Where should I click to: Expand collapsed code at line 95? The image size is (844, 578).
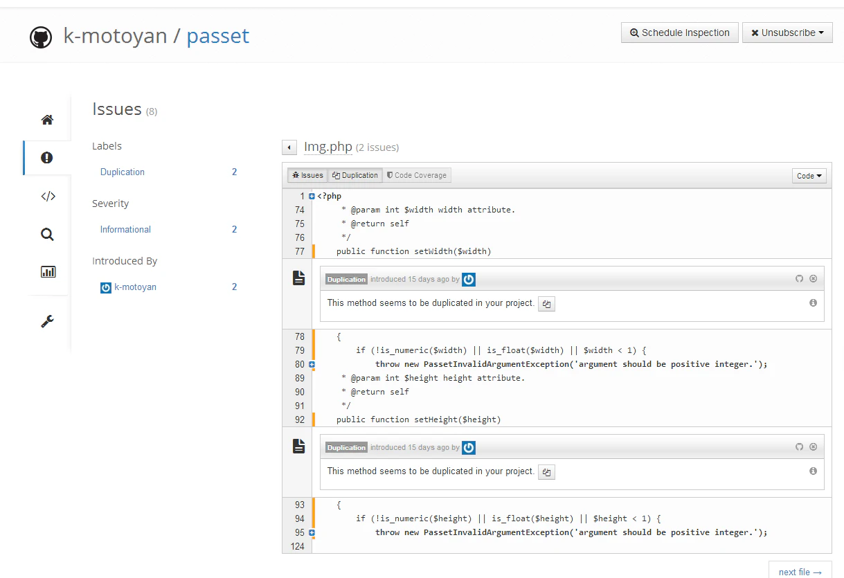pos(312,532)
